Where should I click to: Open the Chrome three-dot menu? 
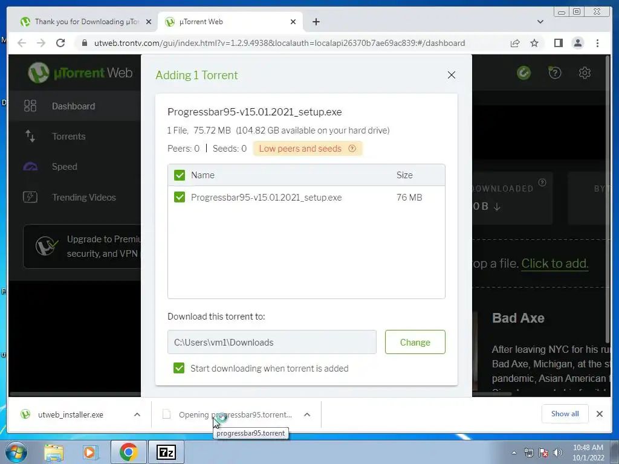pyautogui.click(x=597, y=43)
